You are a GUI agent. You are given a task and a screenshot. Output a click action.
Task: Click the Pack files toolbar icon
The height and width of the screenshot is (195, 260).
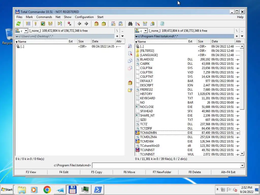(x=96, y=24)
